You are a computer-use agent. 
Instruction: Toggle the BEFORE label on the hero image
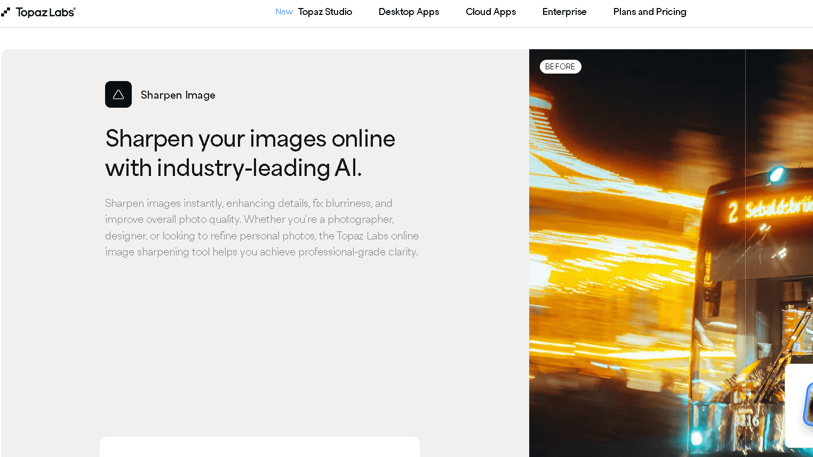(560, 67)
